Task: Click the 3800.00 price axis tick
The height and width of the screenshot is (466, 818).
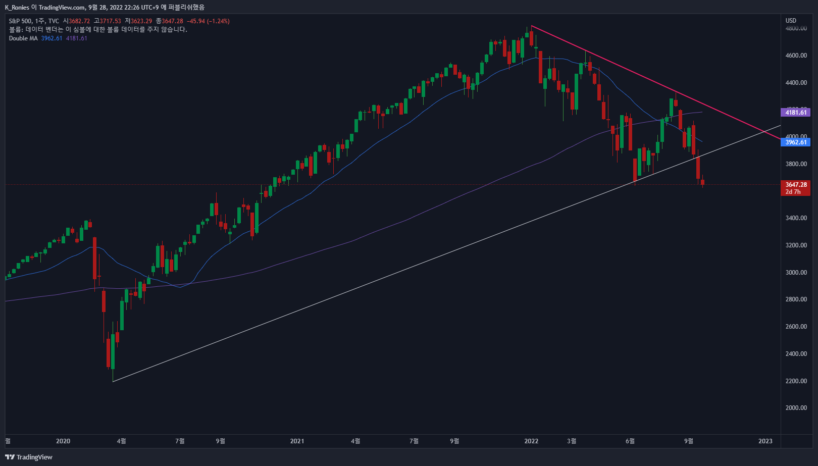Action: (796, 164)
